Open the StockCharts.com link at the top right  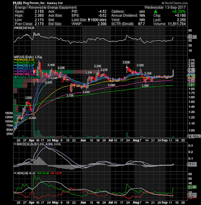click(174, 3)
